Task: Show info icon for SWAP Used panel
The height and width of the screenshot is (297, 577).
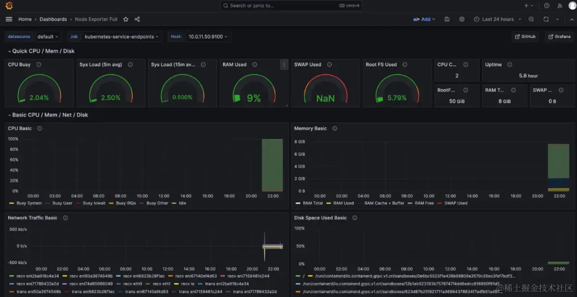Action: (x=329, y=64)
